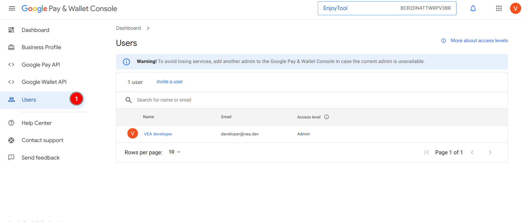Click the Dashboard sidebar icon
This screenshot has height=222, width=522.
(x=11, y=30)
